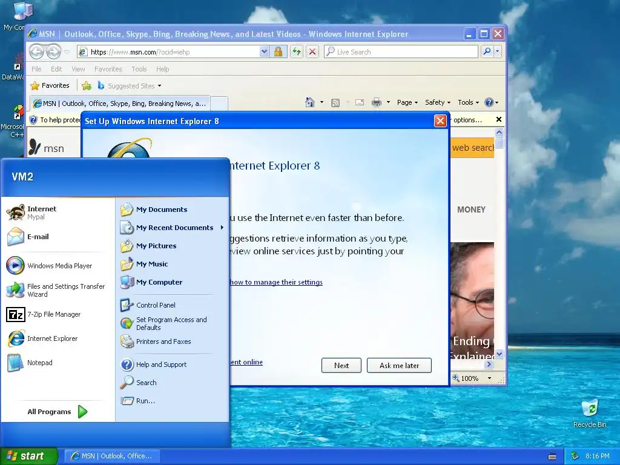Click Ask me later button
This screenshot has width=620, height=465.
coord(399,365)
